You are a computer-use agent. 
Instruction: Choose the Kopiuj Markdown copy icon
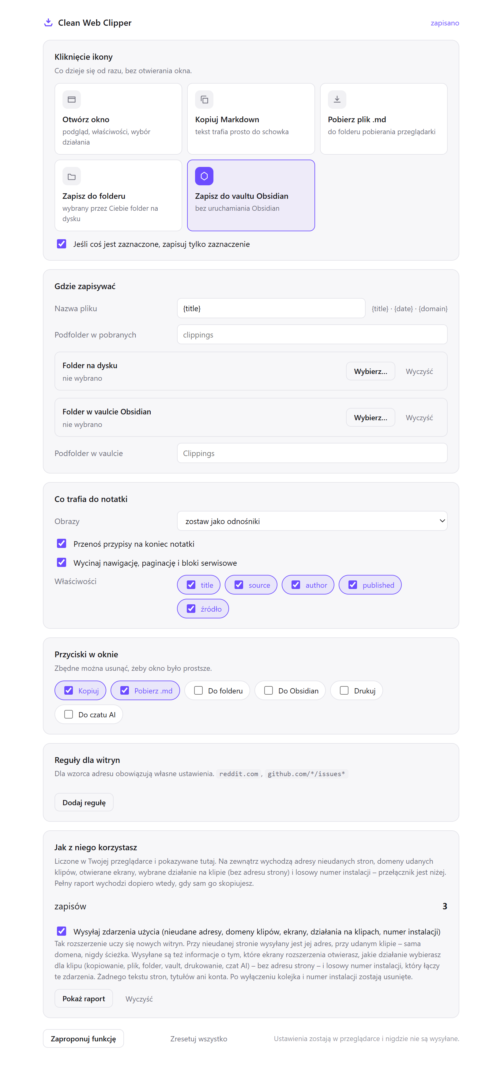(x=204, y=100)
